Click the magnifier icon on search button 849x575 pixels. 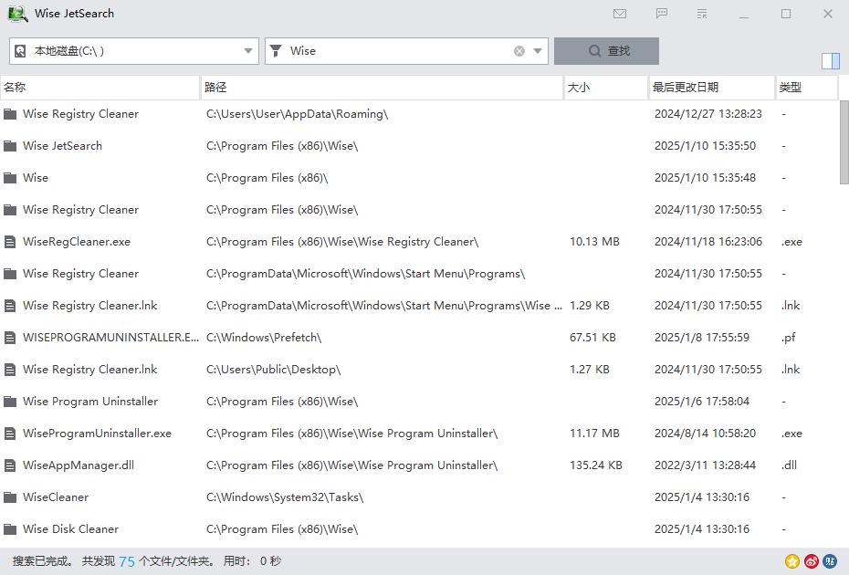pos(594,51)
